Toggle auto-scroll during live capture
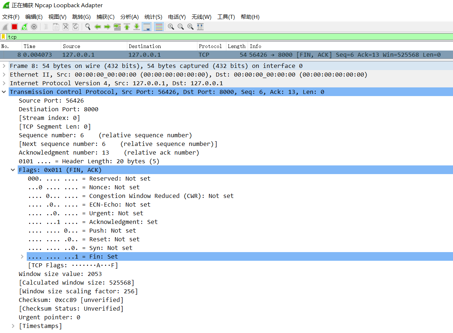453x333 pixels. 146,27
